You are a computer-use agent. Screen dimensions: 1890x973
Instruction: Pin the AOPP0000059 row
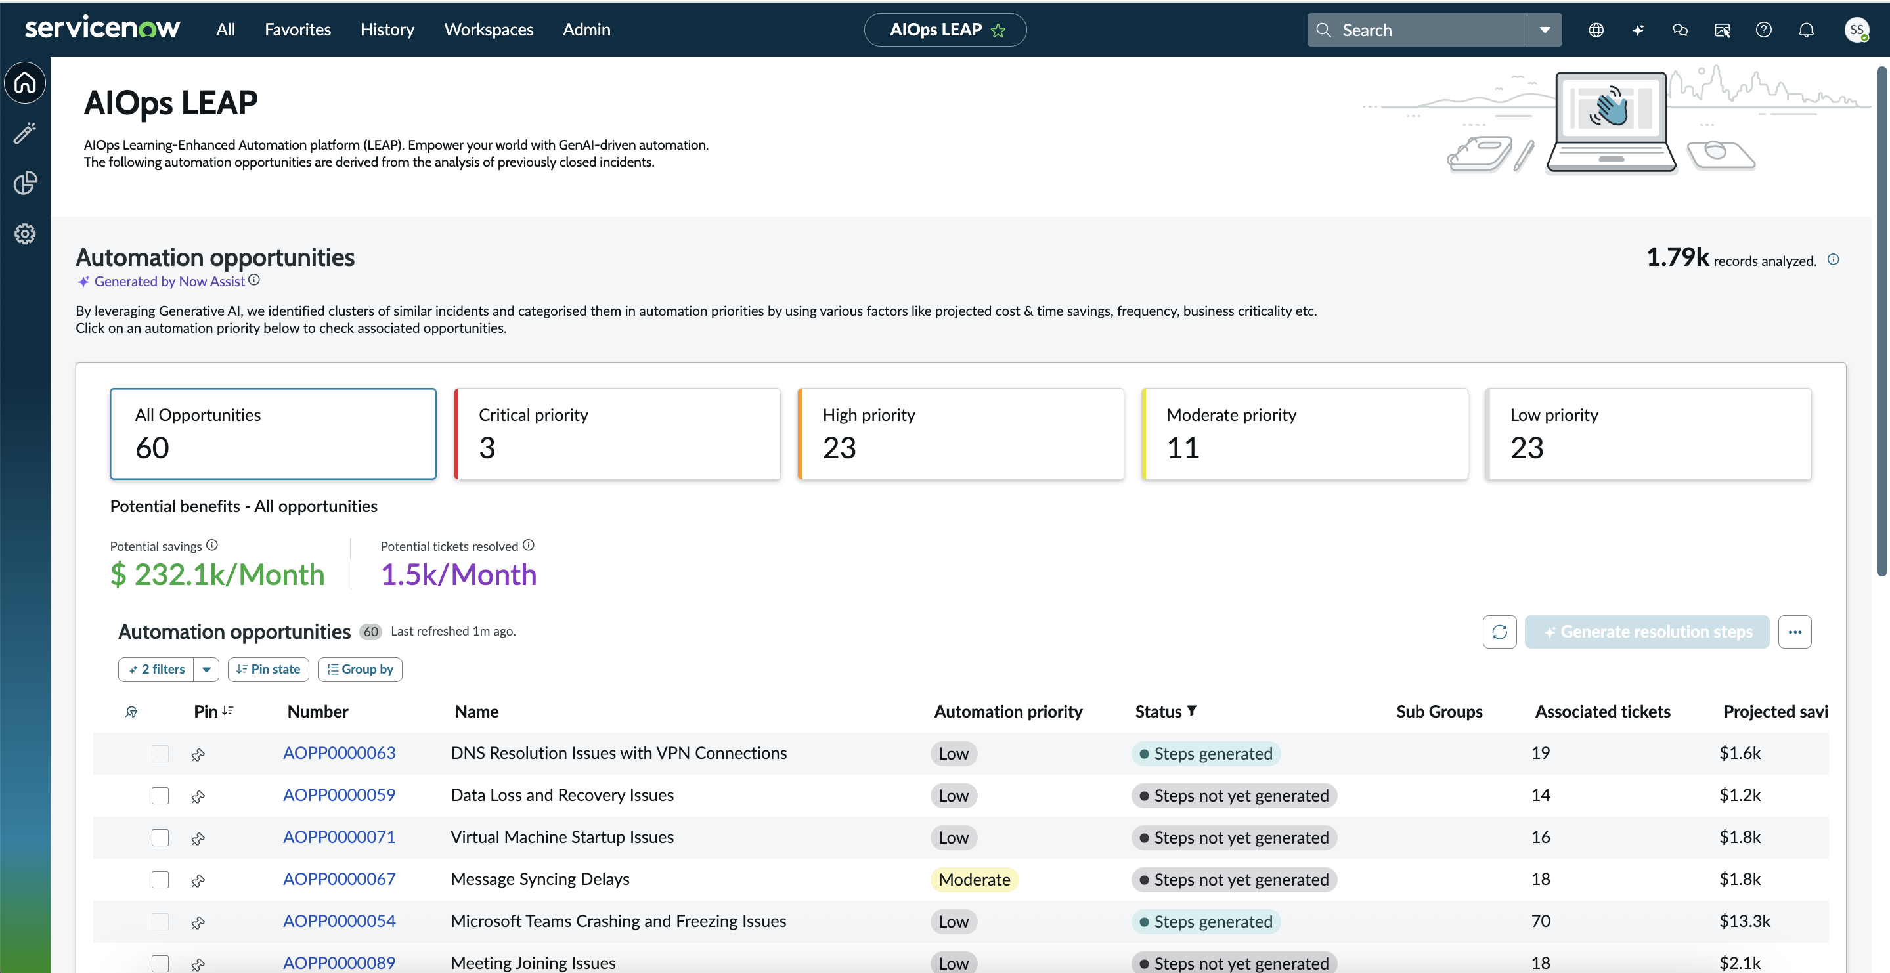pyautogui.click(x=198, y=796)
